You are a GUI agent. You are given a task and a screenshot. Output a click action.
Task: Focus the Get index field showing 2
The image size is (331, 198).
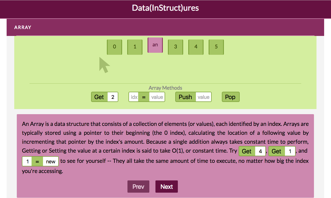click(x=113, y=97)
